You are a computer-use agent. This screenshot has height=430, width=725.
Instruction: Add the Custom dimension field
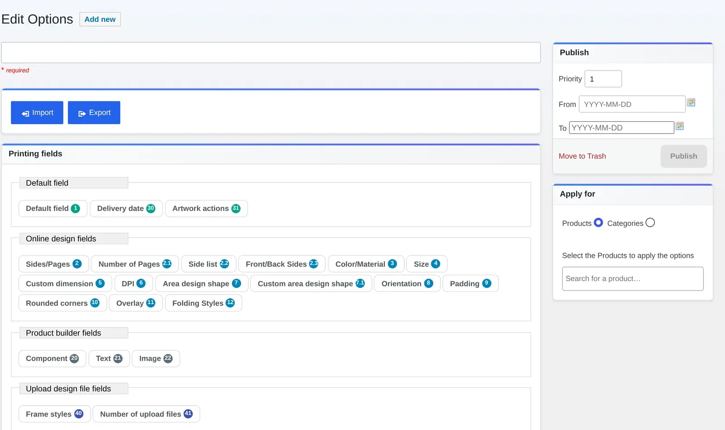pos(65,284)
